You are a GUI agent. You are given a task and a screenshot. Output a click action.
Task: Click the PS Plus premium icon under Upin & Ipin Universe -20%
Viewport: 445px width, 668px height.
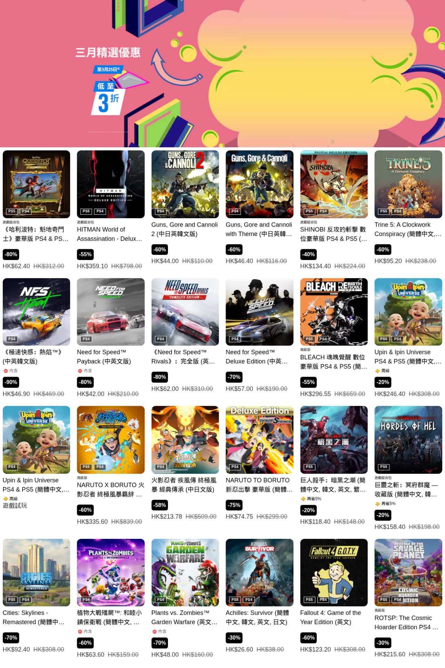pos(377,371)
